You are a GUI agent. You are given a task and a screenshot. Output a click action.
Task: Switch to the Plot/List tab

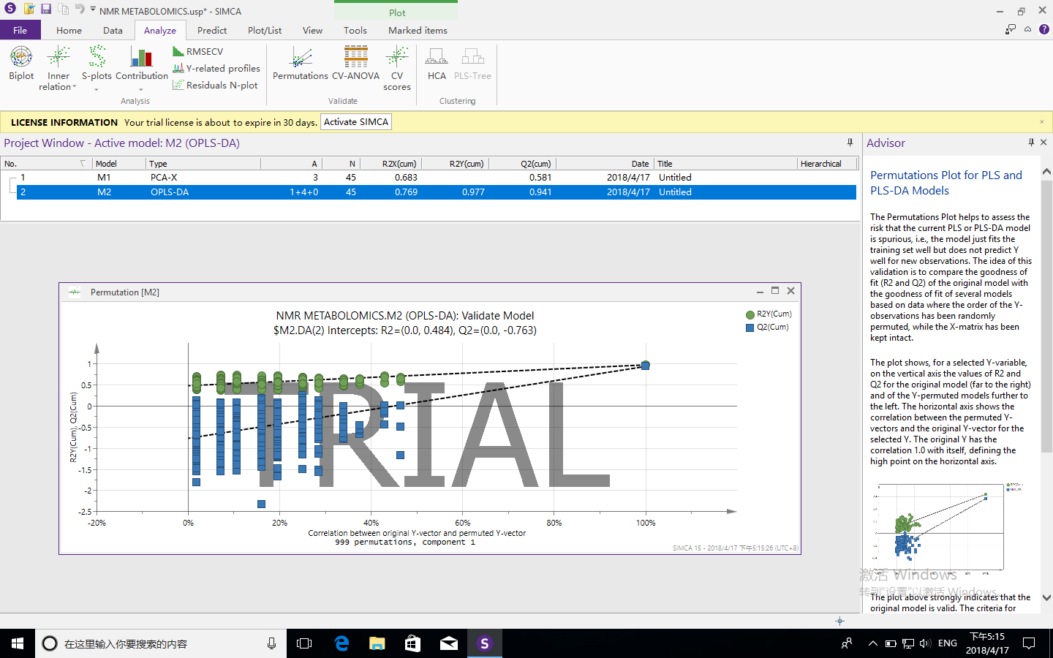[x=265, y=30]
